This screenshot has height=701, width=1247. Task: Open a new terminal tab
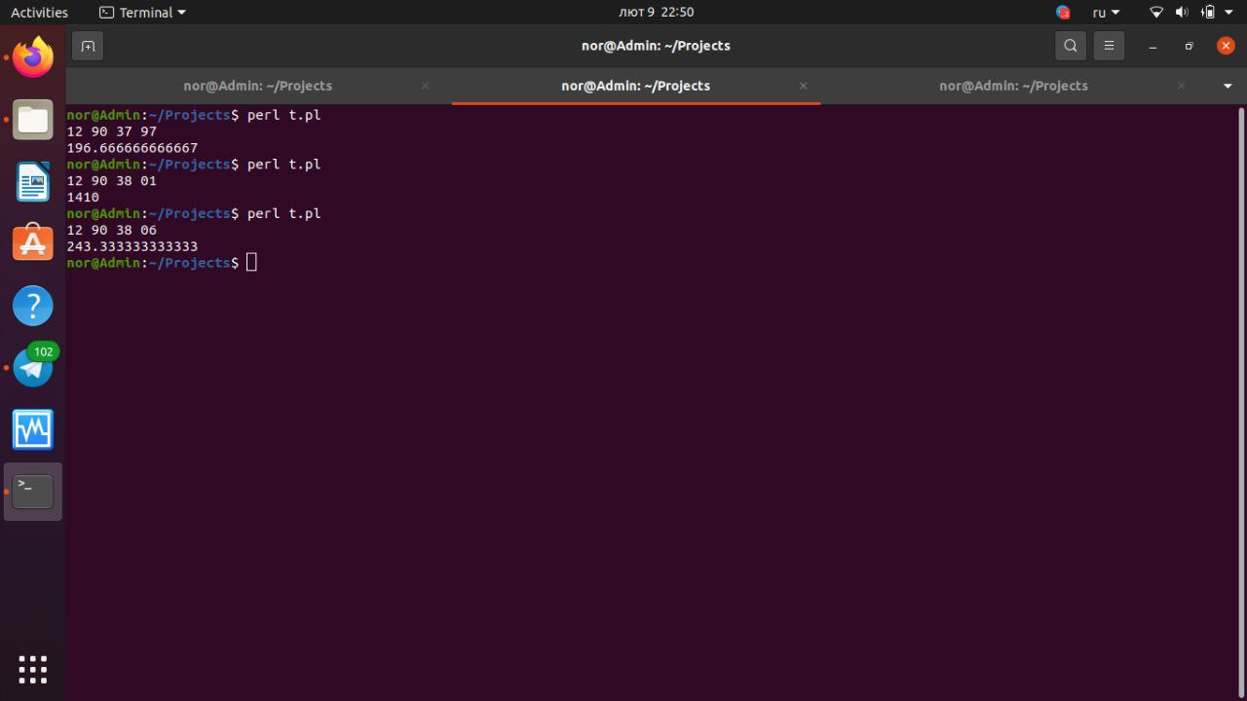88,46
